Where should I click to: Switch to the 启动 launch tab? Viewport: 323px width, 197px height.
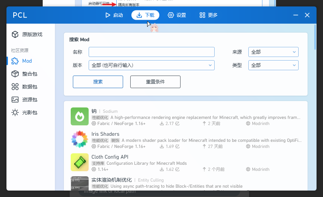(x=114, y=15)
